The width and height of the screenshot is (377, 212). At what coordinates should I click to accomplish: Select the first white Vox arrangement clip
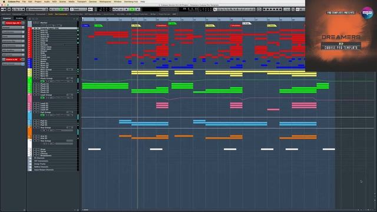[x=94, y=149]
